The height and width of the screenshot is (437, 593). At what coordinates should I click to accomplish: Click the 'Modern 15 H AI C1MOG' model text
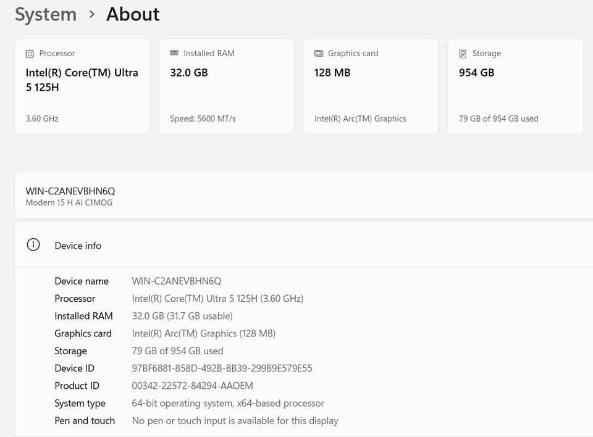pos(69,202)
